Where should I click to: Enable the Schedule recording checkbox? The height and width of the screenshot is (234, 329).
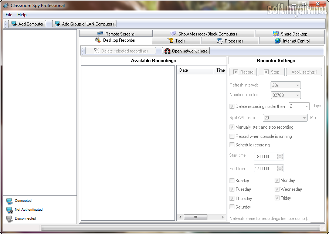(x=232, y=145)
